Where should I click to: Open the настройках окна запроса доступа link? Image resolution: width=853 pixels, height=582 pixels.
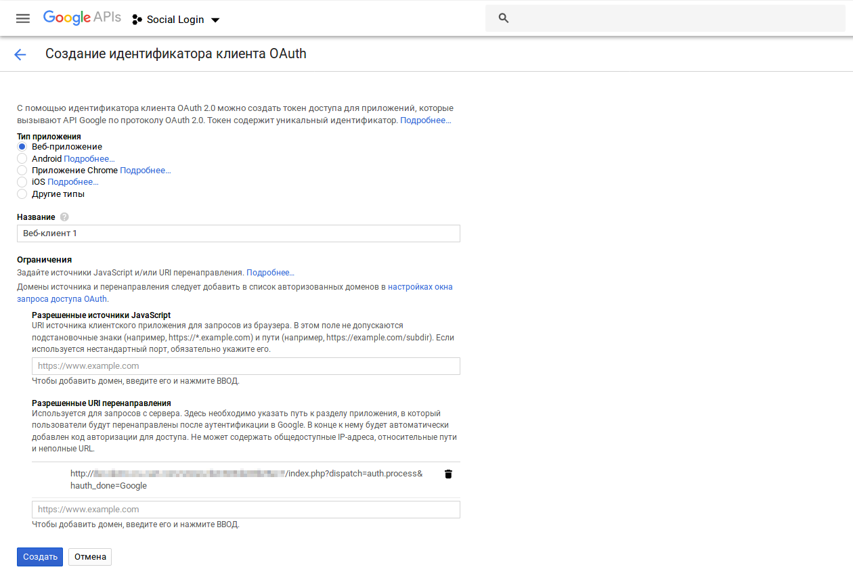pyautogui.click(x=420, y=287)
